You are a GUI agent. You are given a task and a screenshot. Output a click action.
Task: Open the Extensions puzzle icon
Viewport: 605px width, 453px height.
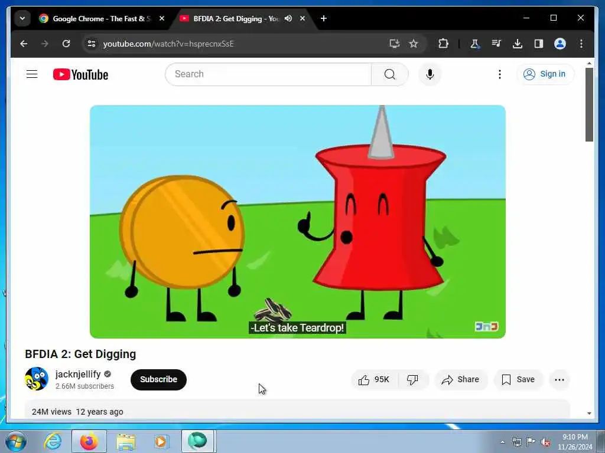(443, 44)
